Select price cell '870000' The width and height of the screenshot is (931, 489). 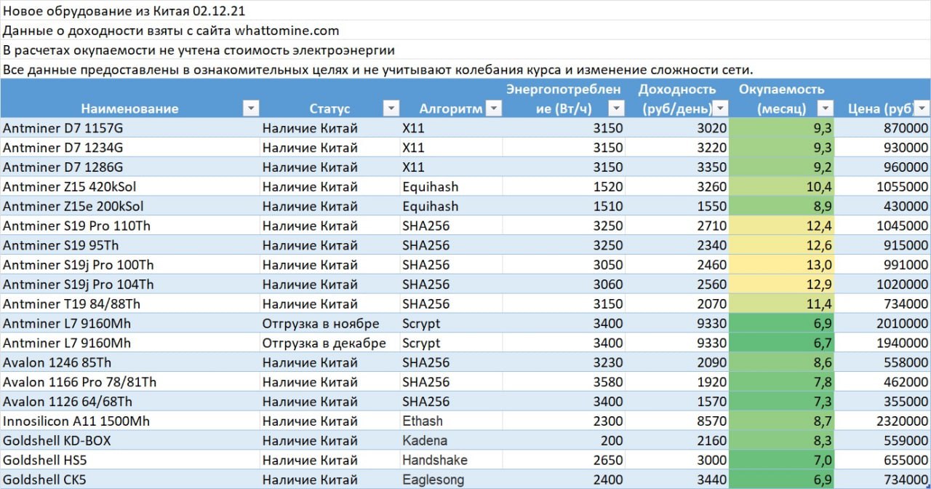[883, 128]
